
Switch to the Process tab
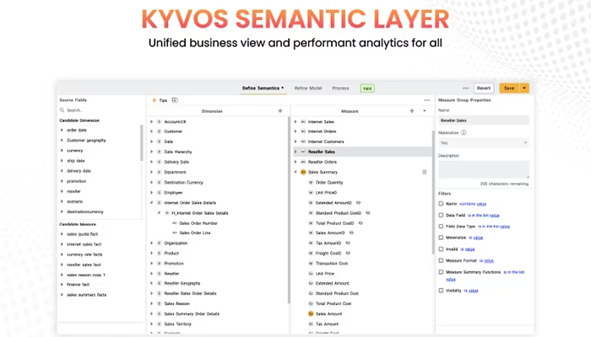340,88
